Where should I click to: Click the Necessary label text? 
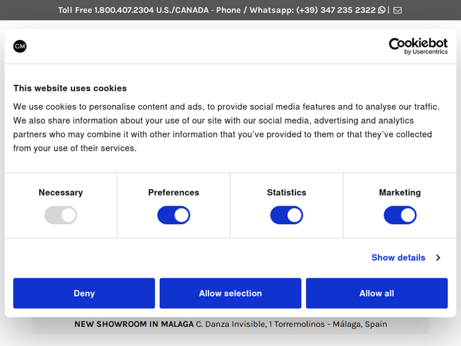60,192
